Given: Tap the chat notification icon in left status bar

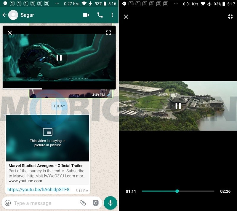Looking at the screenshot, I should tap(5, 4).
